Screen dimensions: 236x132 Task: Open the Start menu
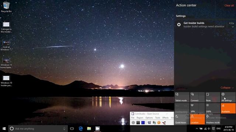point(4,129)
